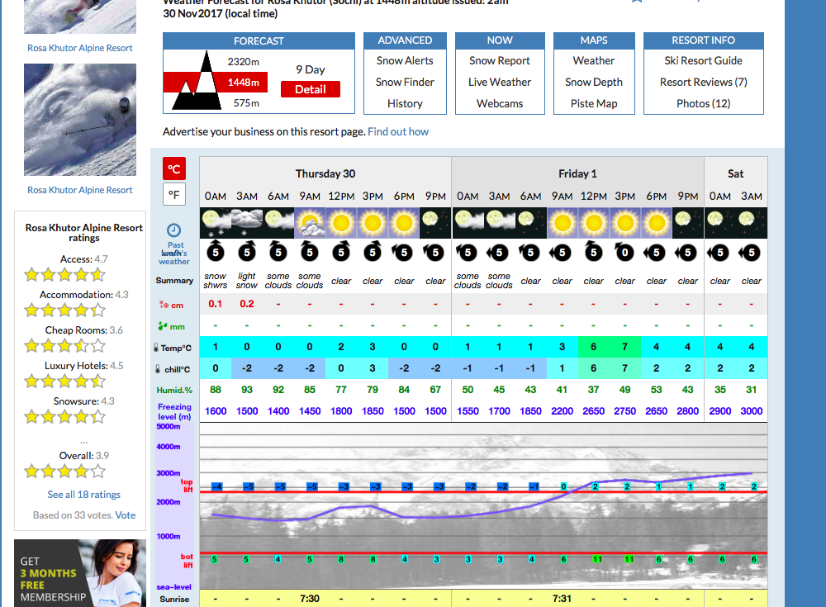The image size is (826, 607).
Task: Click the red Detail button
Action: [311, 89]
